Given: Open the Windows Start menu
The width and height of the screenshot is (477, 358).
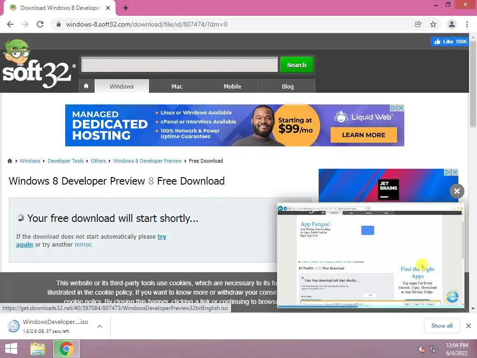Looking at the screenshot, I should coord(11,349).
